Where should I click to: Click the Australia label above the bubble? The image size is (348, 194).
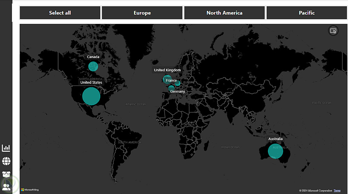coord(275,139)
